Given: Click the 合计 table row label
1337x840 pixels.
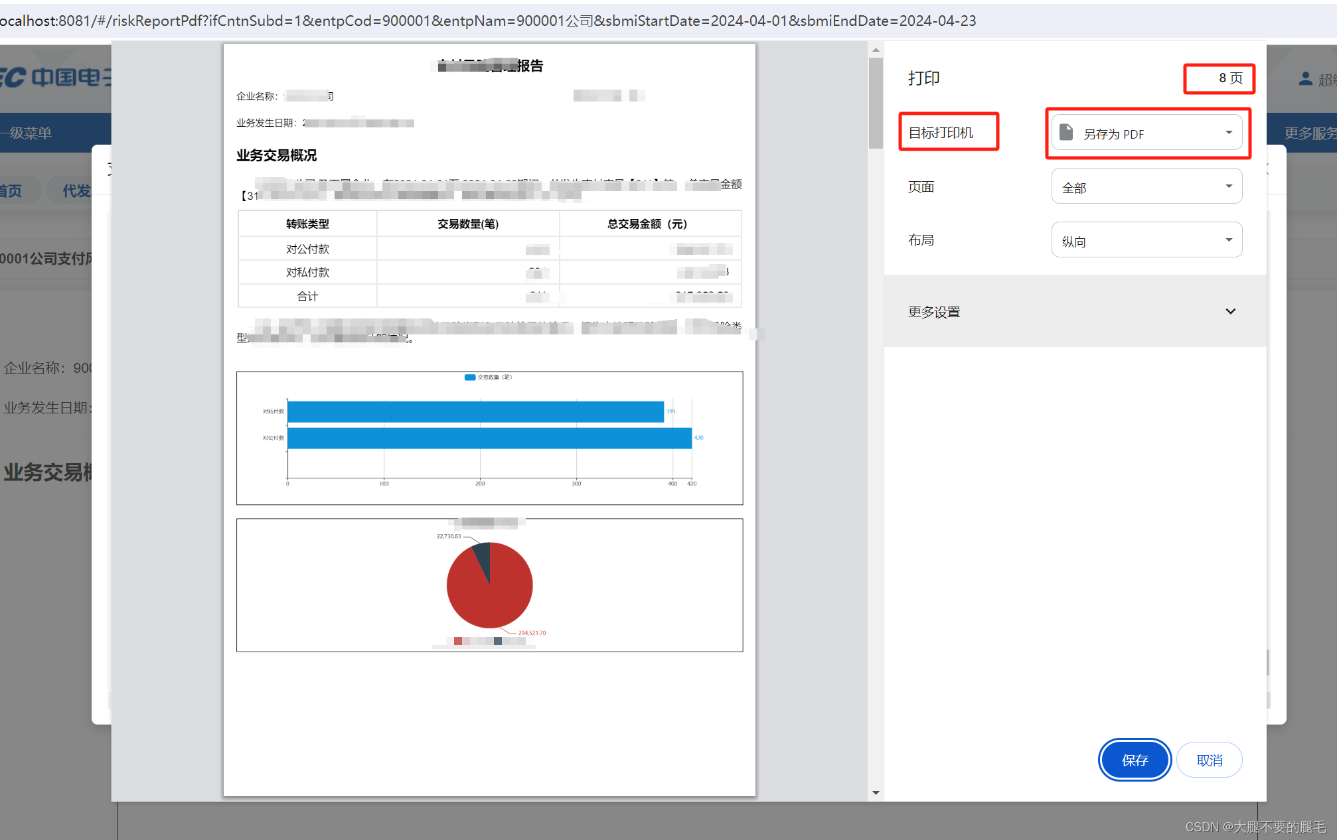Looking at the screenshot, I should pyautogui.click(x=307, y=296).
